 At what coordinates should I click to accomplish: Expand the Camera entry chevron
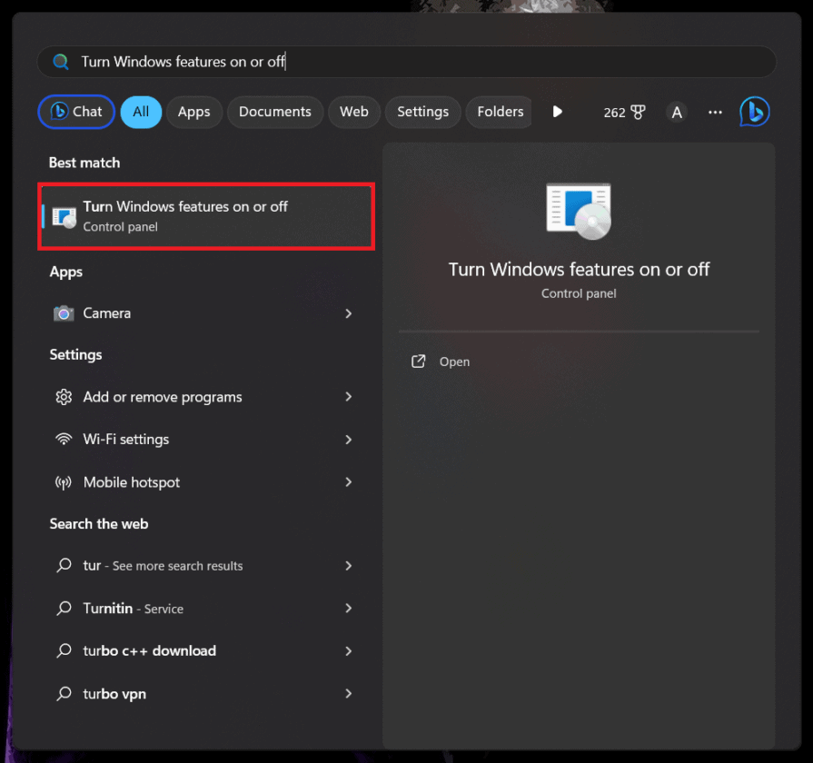[x=348, y=312]
